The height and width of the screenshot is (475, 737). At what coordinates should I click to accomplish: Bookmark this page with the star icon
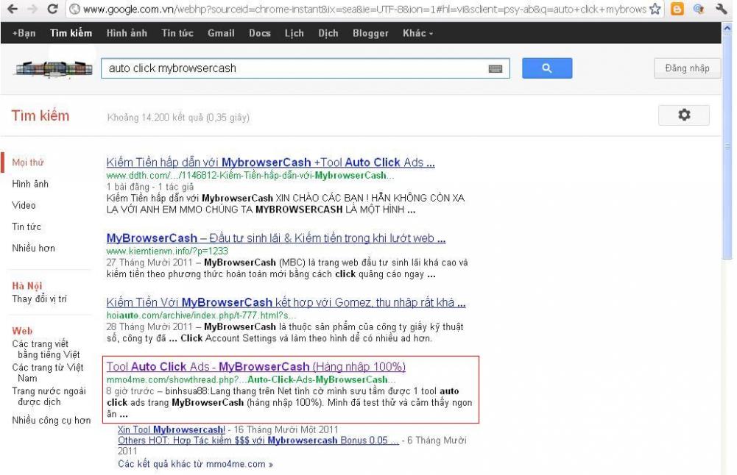click(x=655, y=9)
